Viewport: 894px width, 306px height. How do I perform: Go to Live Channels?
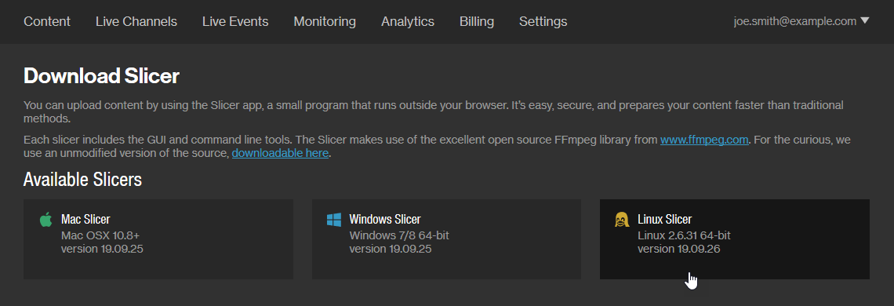tap(136, 22)
